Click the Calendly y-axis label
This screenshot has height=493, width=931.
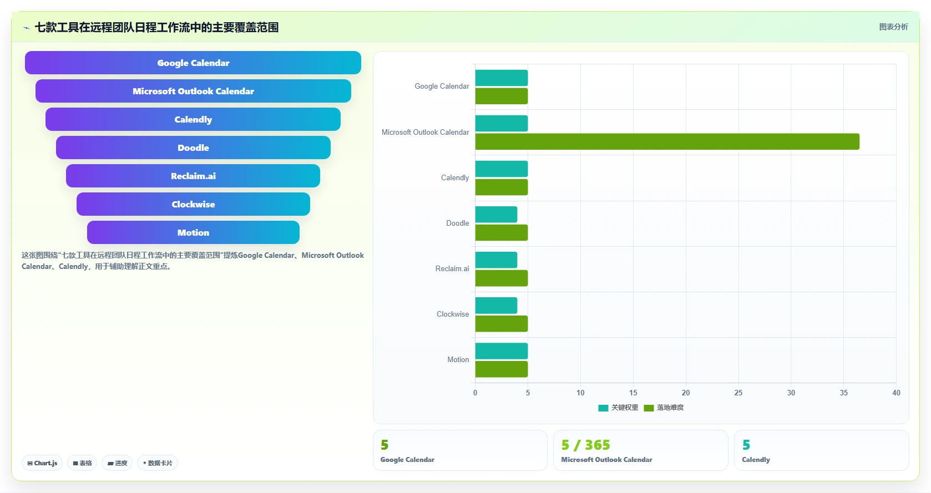click(x=455, y=178)
